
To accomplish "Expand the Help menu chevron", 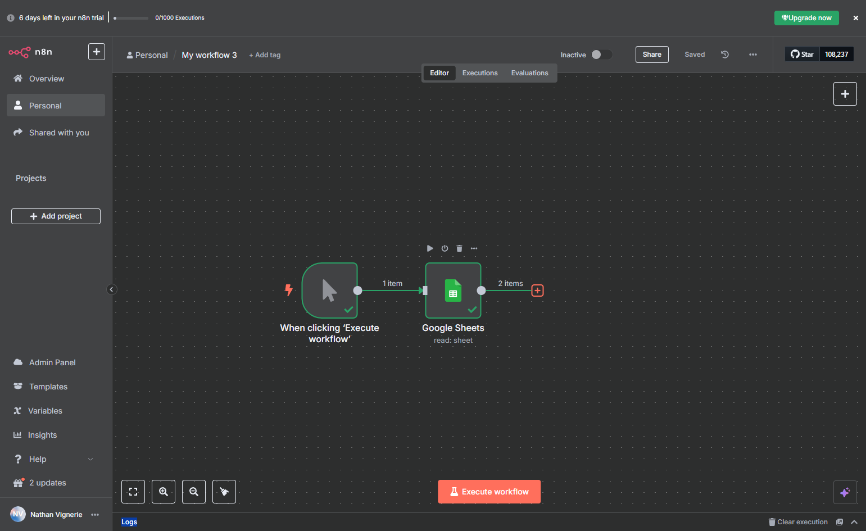I will 90,459.
